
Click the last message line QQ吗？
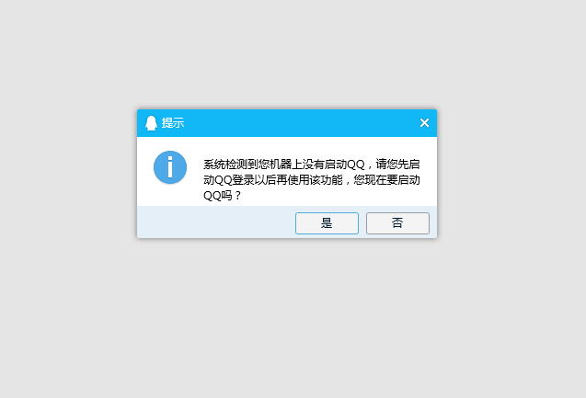coord(223,195)
